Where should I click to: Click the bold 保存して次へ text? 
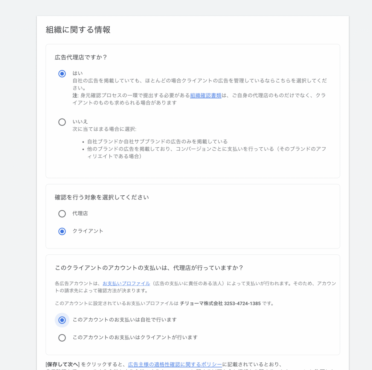(x=62, y=364)
